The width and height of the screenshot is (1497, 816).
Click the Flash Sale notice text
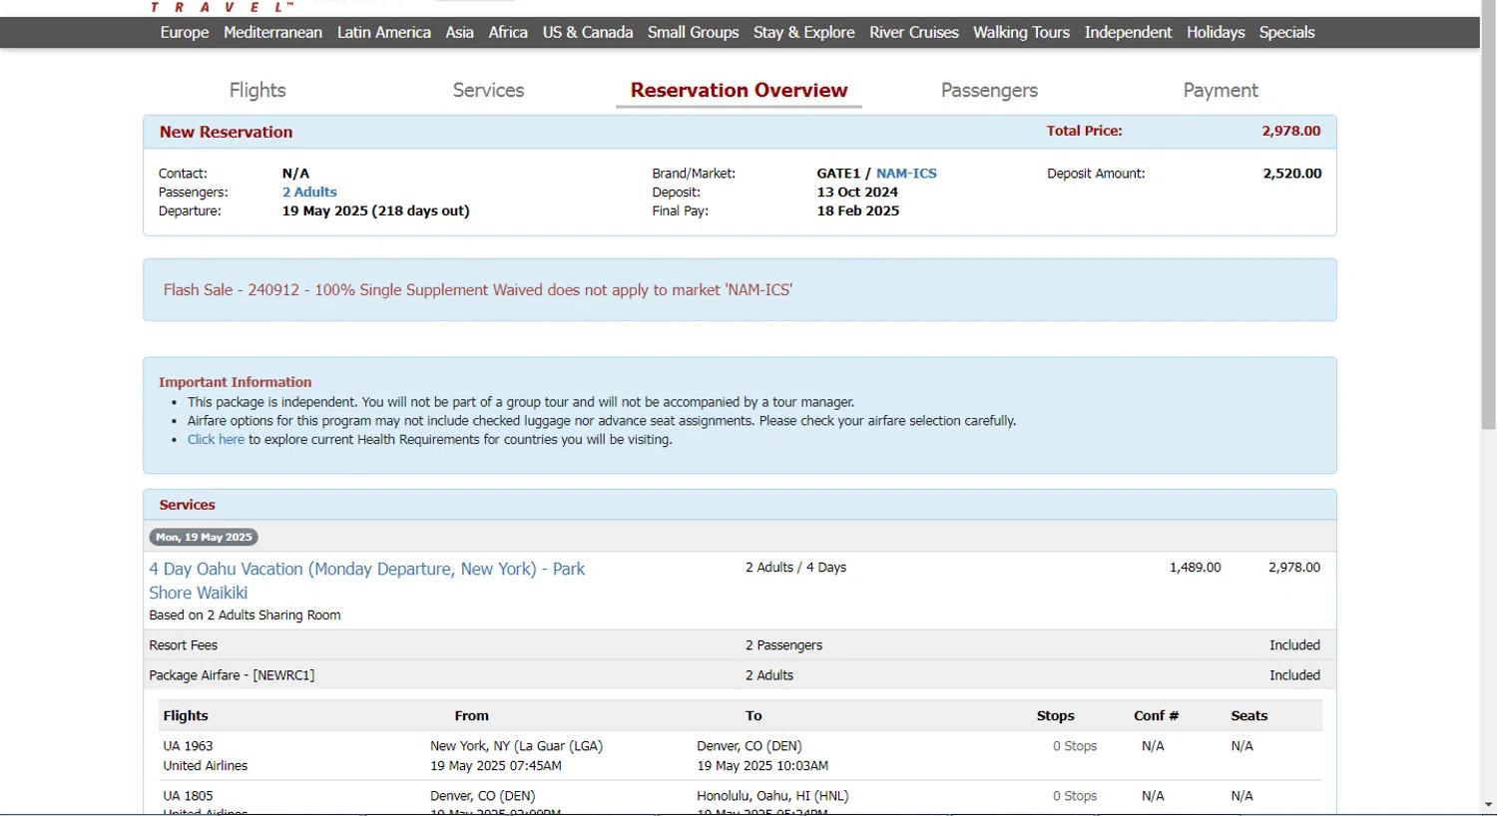(x=478, y=289)
